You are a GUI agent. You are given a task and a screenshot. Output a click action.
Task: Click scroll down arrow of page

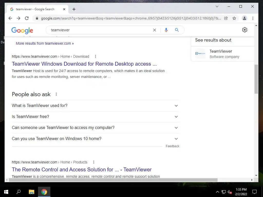tap(256, 175)
